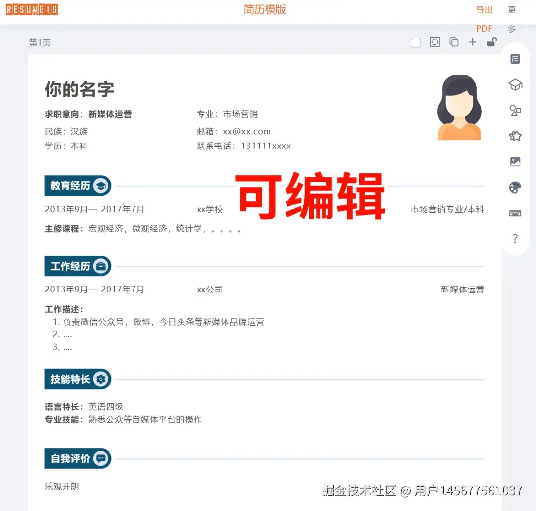536x511 pixels.
Task: Click the people/shapes element icon in sidebar
Action: (515, 110)
